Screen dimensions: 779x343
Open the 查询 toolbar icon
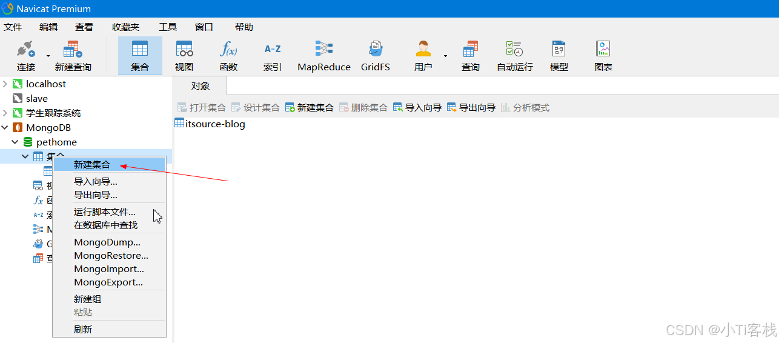click(x=471, y=56)
